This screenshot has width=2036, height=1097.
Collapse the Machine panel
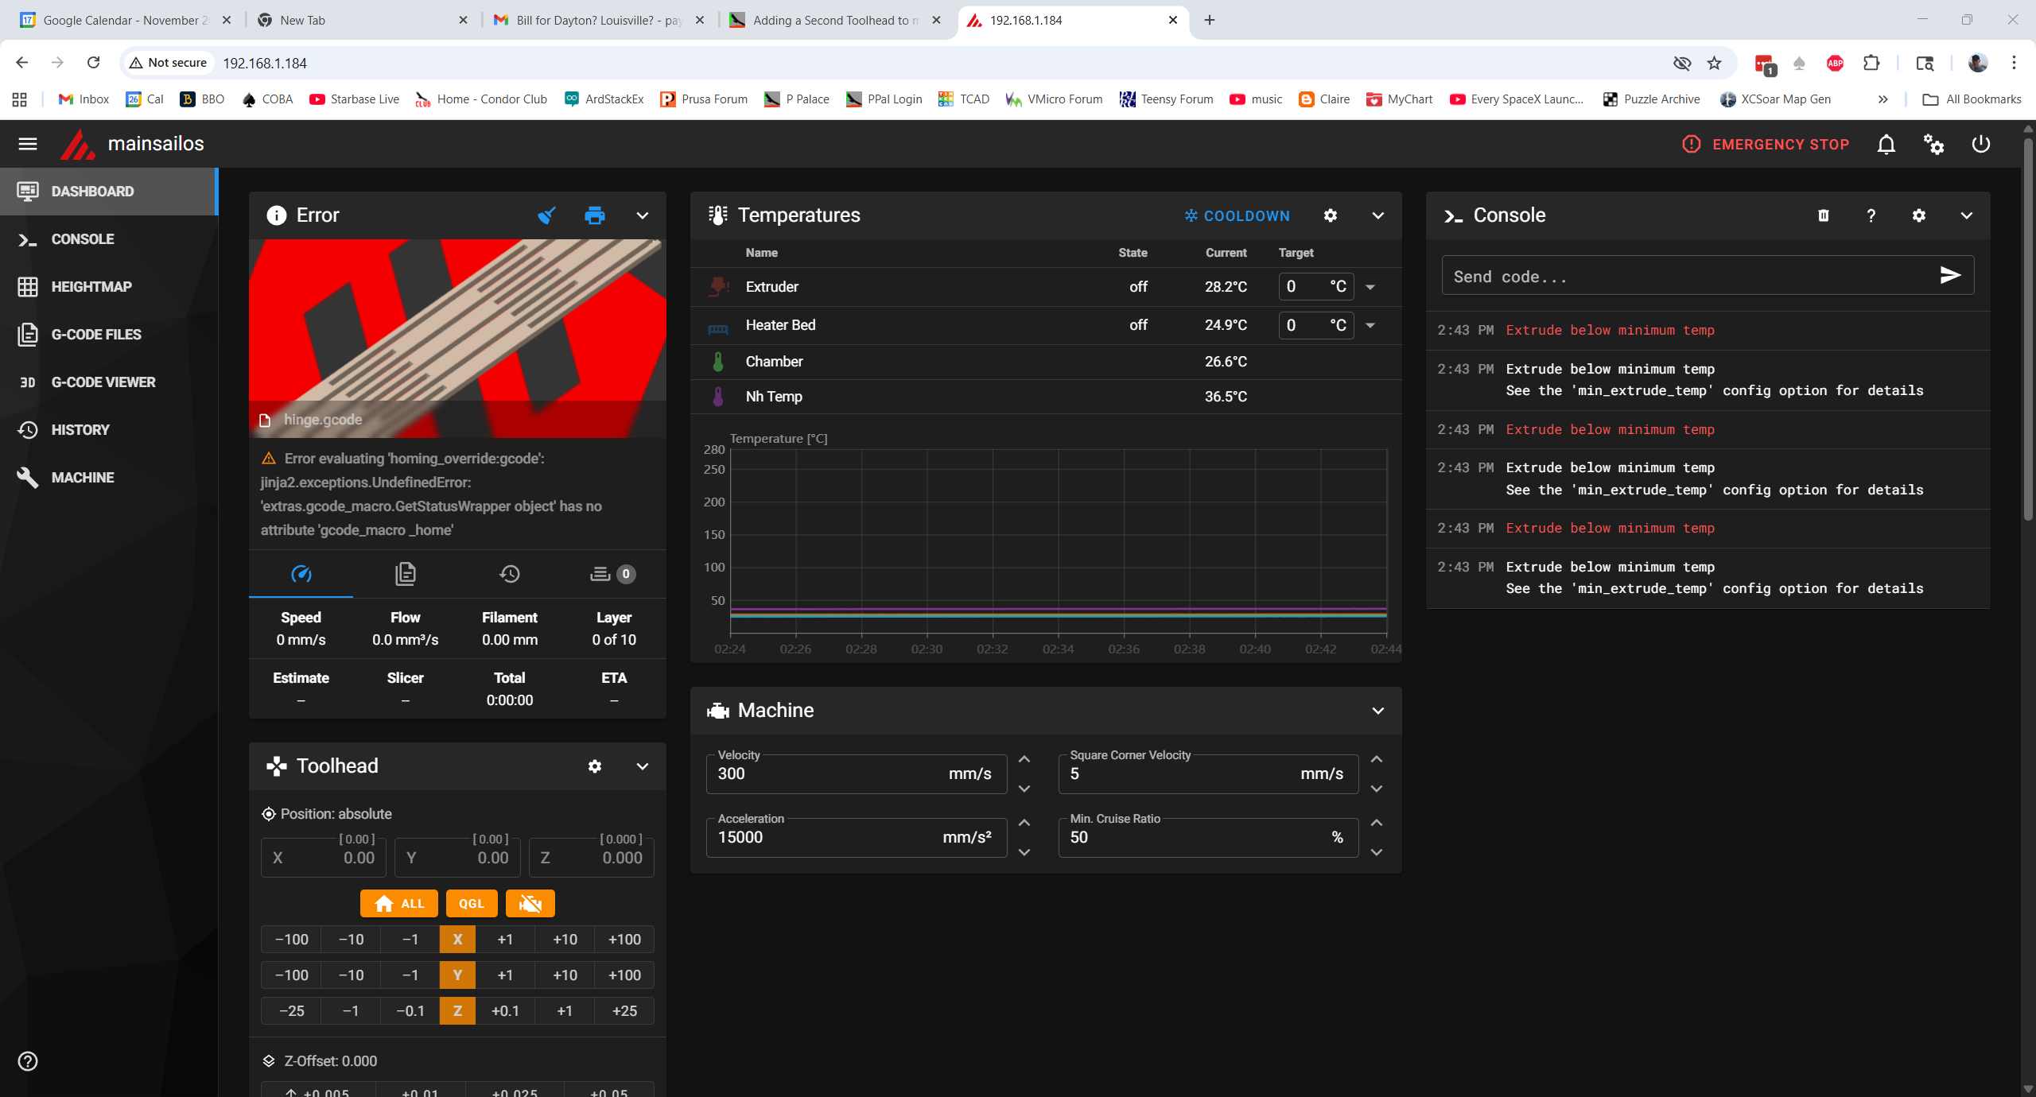point(1377,711)
